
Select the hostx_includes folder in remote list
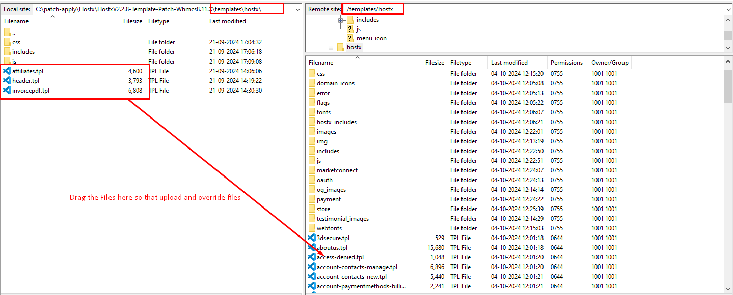[x=336, y=122]
